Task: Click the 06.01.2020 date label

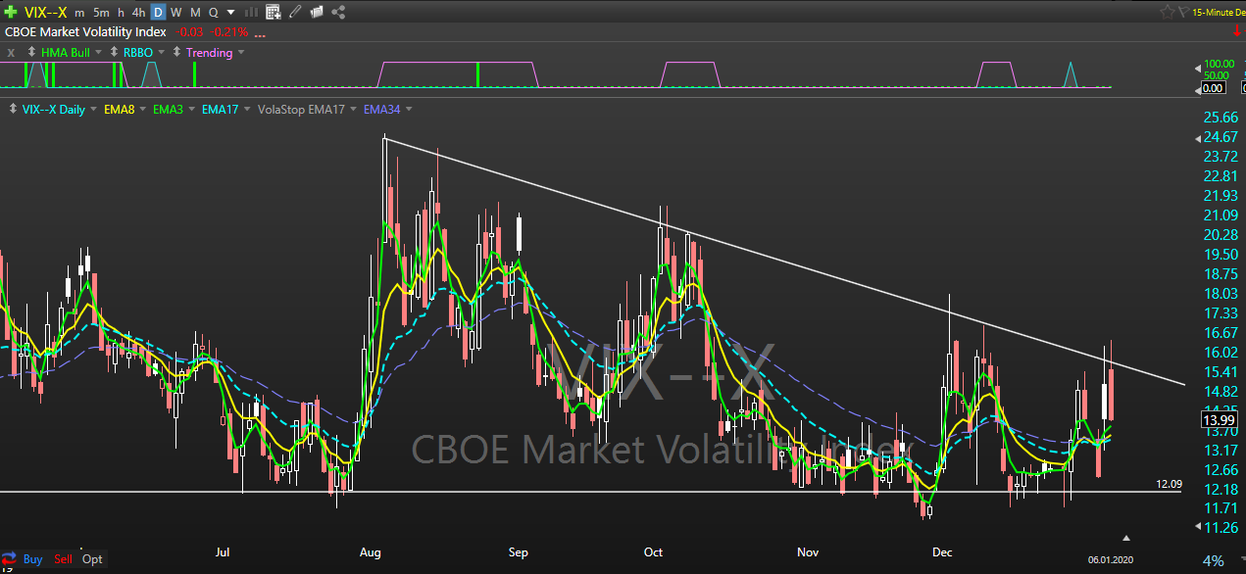Action: (x=1112, y=558)
